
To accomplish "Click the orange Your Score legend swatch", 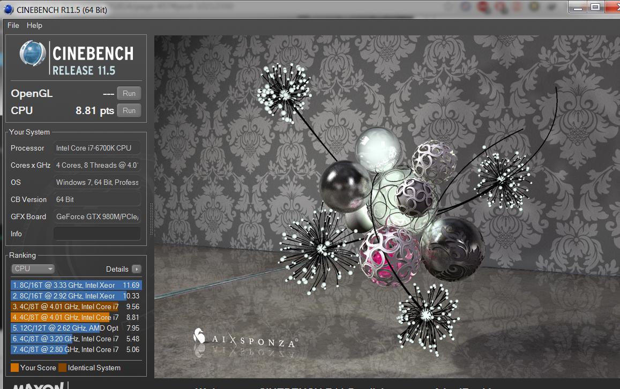I will point(14,368).
